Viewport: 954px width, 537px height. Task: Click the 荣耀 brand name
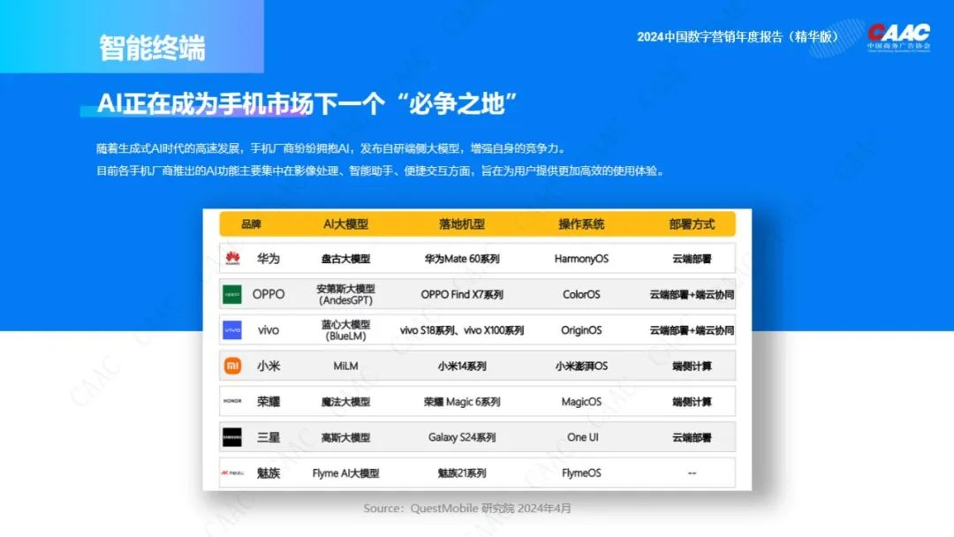coord(269,401)
